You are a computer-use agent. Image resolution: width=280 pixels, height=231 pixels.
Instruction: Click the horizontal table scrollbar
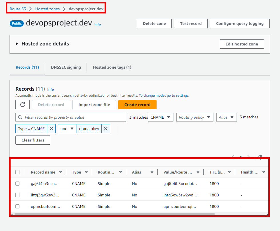point(114,214)
